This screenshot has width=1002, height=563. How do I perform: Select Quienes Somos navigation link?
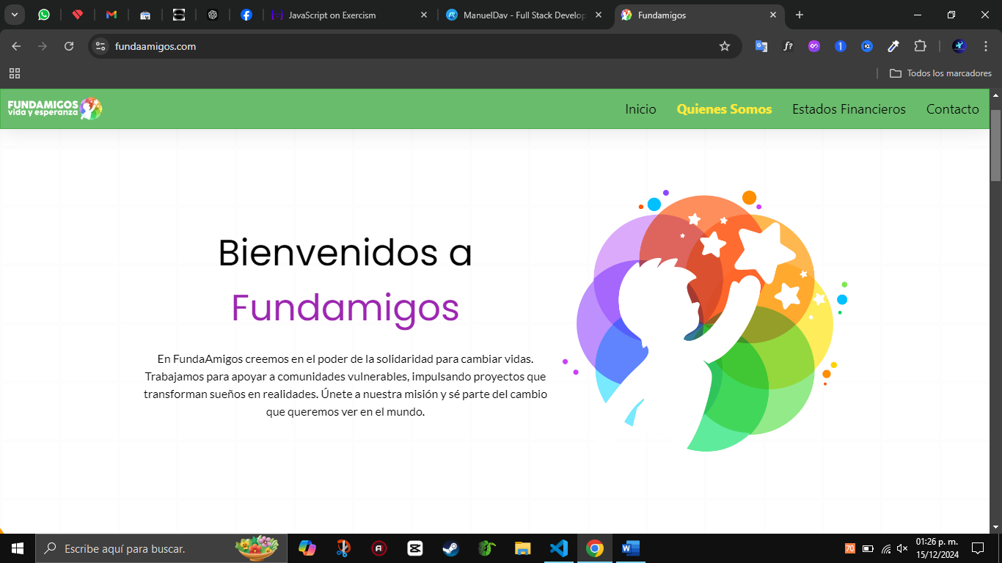click(x=724, y=109)
